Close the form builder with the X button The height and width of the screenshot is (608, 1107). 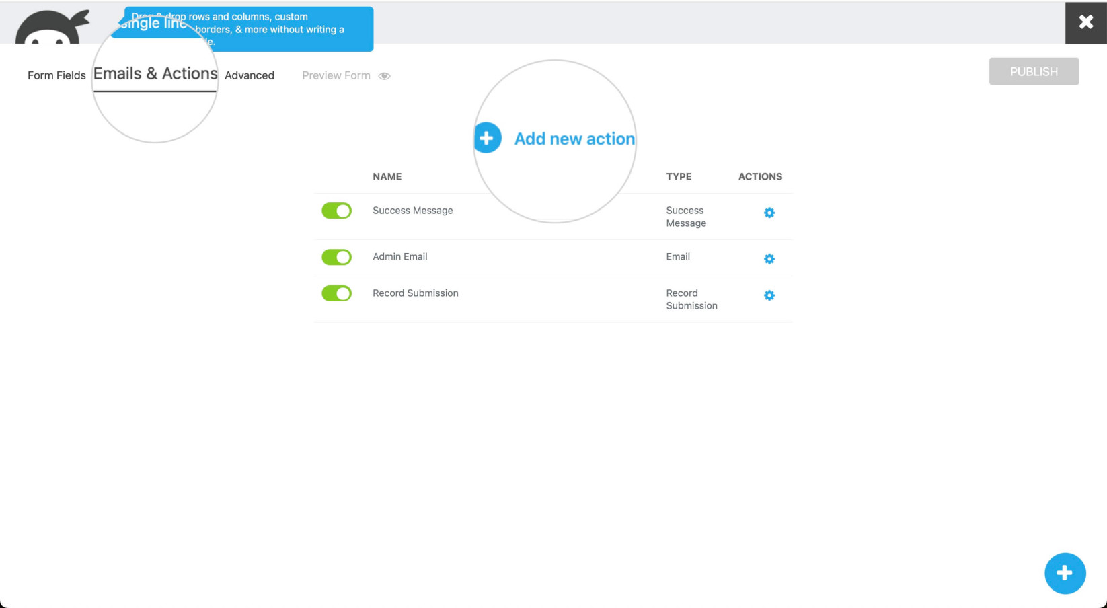(x=1085, y=22)
